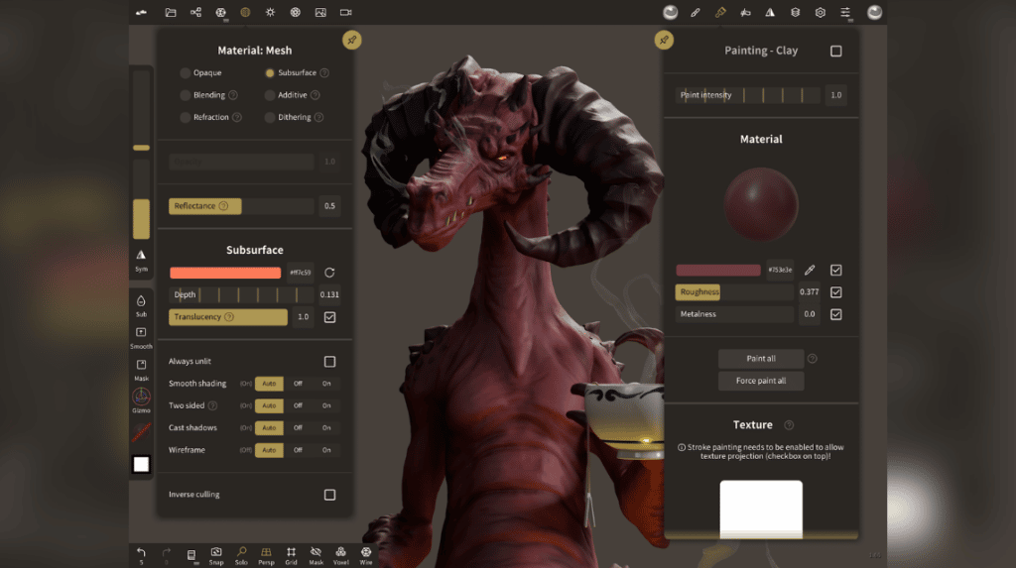This screenshot has height=568, width=1016.
Task: Toggle the Snap camera icon
Action: [216, 555]
